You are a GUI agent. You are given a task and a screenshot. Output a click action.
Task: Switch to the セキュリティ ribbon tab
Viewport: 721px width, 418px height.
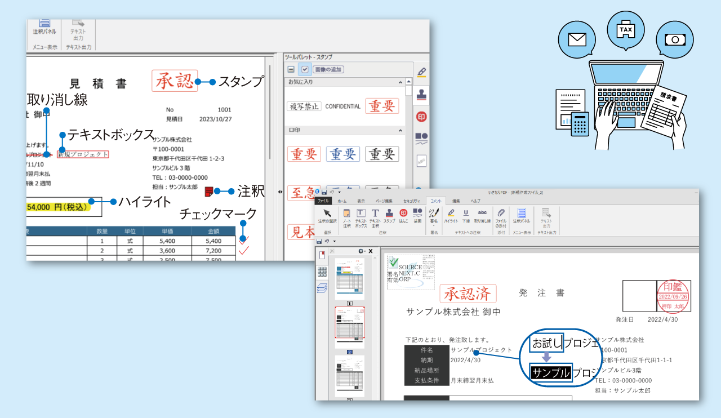point(412,201)
